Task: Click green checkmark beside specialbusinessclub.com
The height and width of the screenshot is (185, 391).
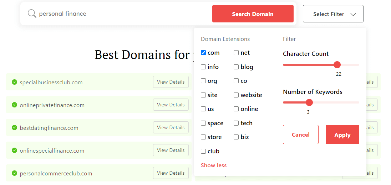Action: pyautogui.click(x=14, y=82)
